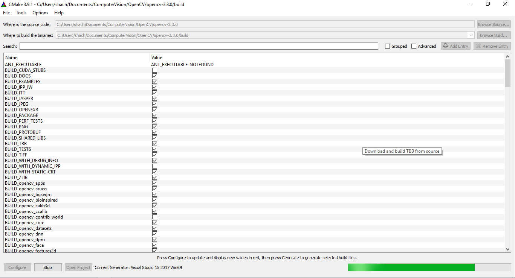Click Browse Source to choose source folder

[x=494, y=24]
